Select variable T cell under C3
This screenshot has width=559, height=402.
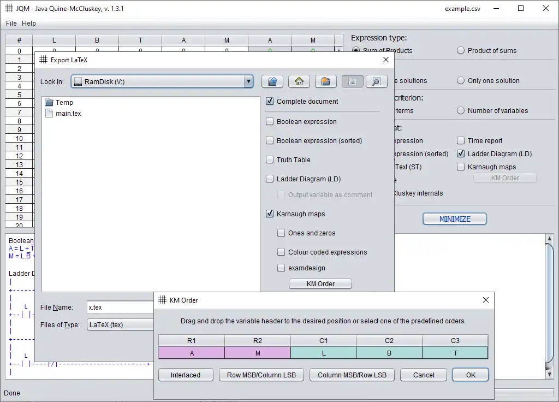[455, 353]
